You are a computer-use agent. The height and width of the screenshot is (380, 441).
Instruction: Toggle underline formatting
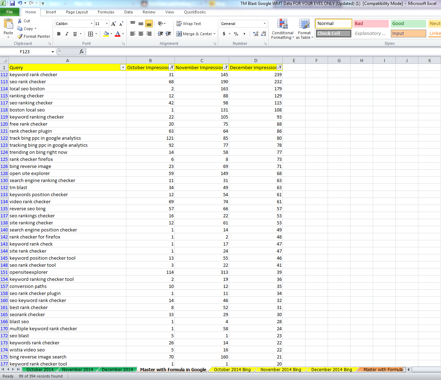(75, 34)
